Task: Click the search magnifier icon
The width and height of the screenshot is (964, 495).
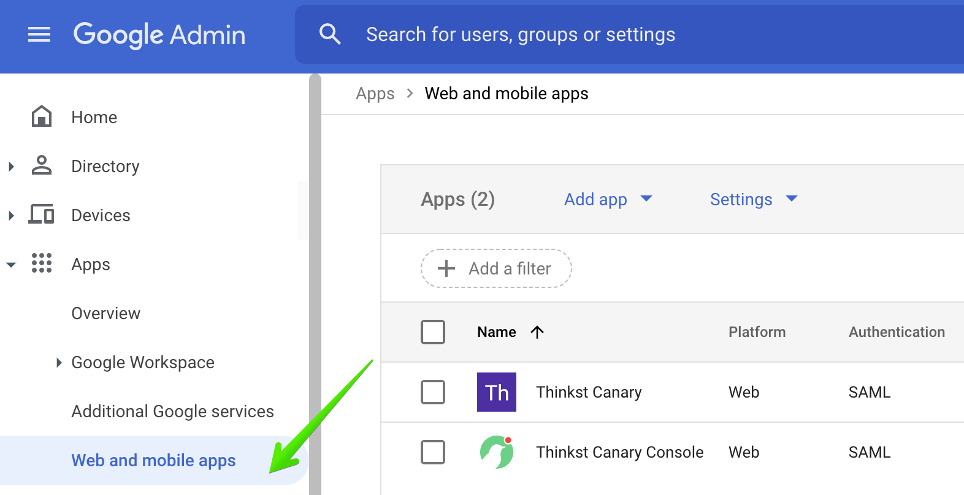Action: click(330, 34)
